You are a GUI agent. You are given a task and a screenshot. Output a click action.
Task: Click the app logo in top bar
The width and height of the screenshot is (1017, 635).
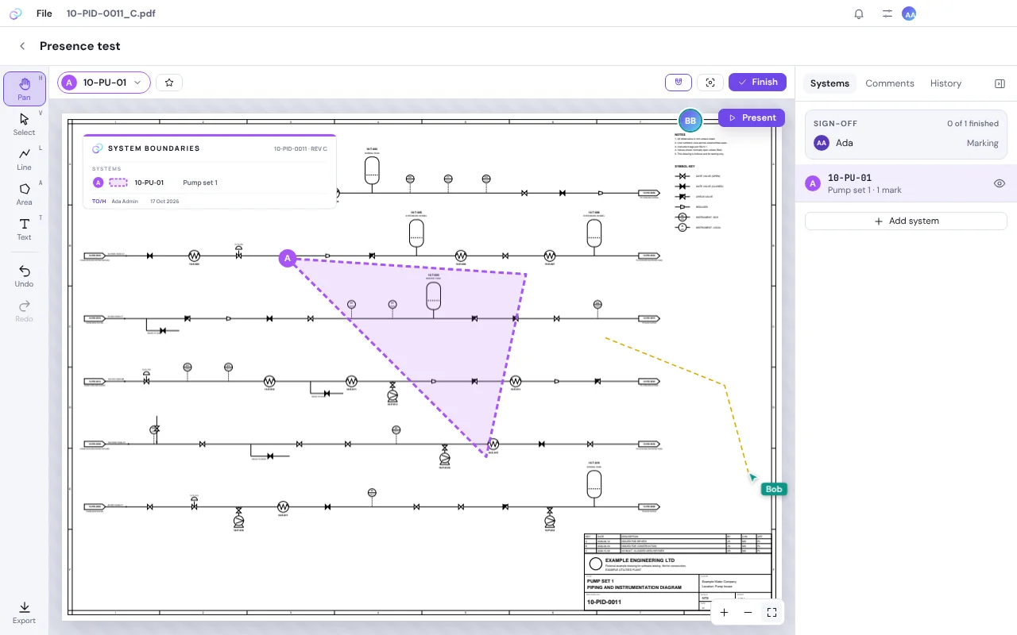[16, 13]
